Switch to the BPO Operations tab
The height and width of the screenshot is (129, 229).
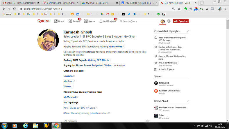(x=61, y=3)
